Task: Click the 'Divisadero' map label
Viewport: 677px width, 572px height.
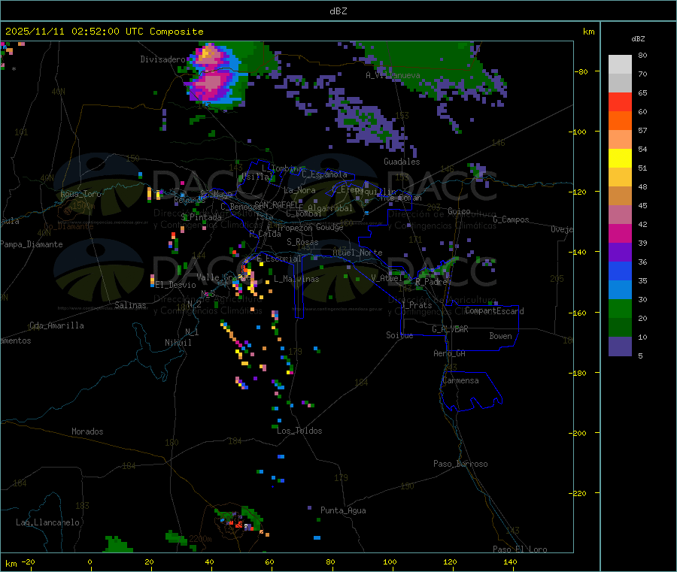Action: coord(162,59)
